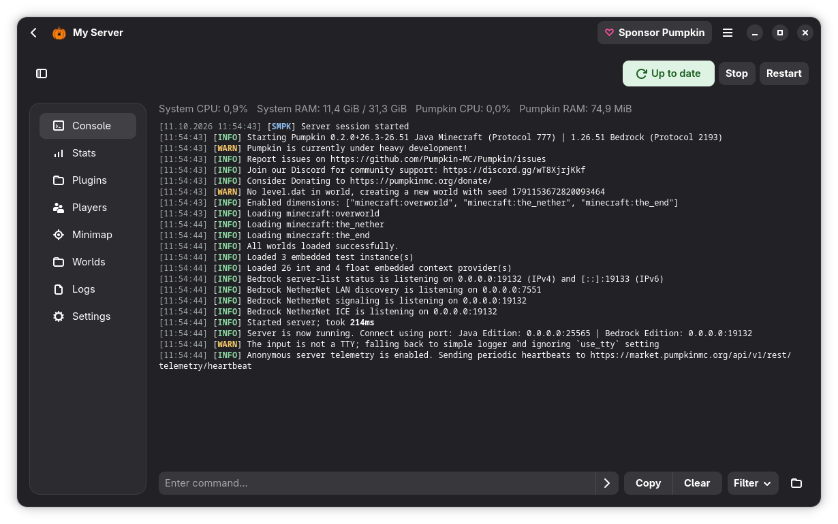The height and width of the screenshot is (524, 838).
Task: Click the 'Server session started' log line
Action: pos(284,127)
